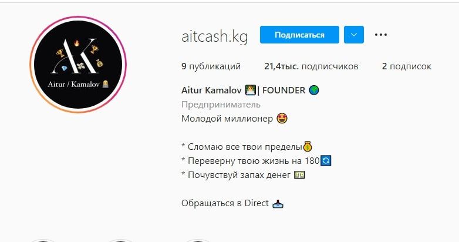The image size is (459, 242).
Task: Click the fire emoji in the avatar logo
Action: pos(77,43)
